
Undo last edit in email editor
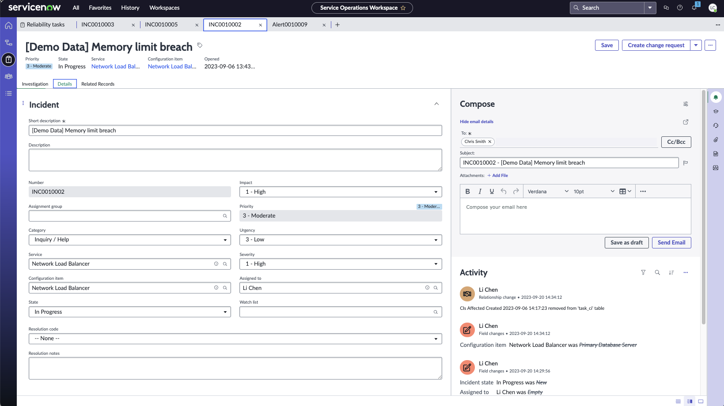(504, 192)
